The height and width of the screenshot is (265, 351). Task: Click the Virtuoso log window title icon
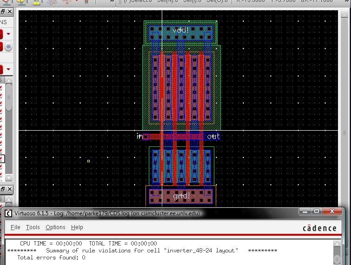point(8,213)
